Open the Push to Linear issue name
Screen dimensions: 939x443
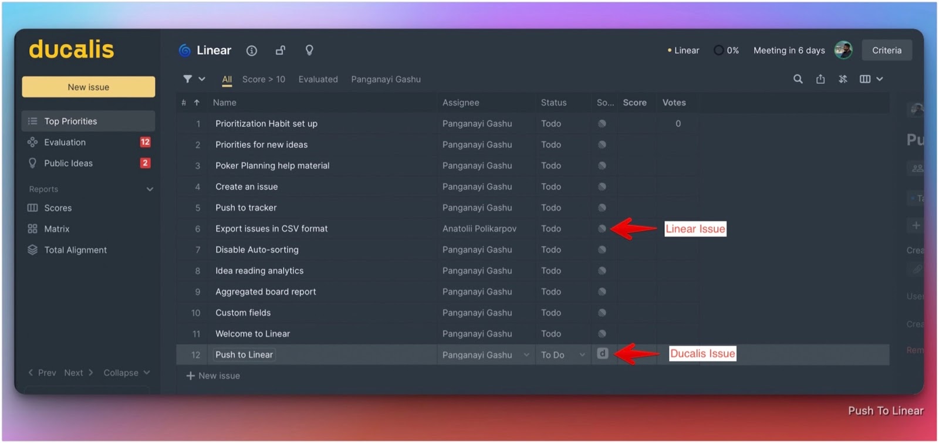pyautogui.click(x=244, y=355)
